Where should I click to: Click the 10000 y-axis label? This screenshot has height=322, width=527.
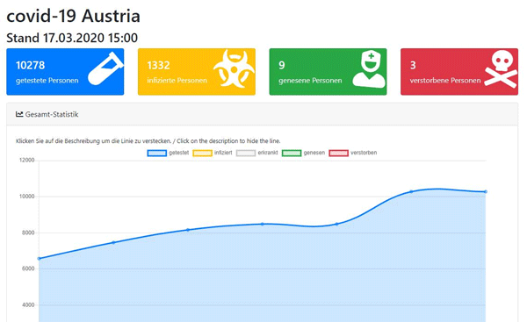[27, 197]
